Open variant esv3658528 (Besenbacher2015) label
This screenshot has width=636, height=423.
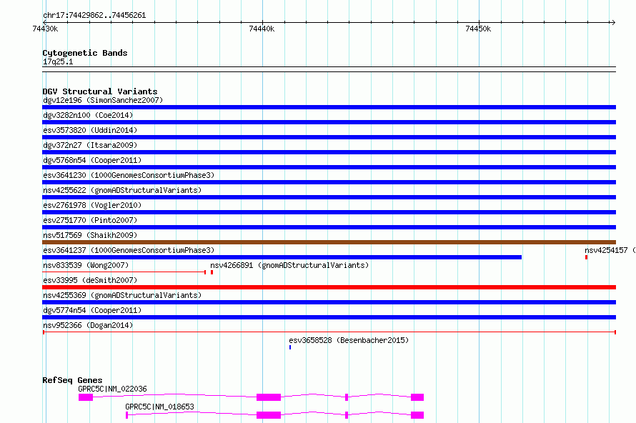click(349, 340)
